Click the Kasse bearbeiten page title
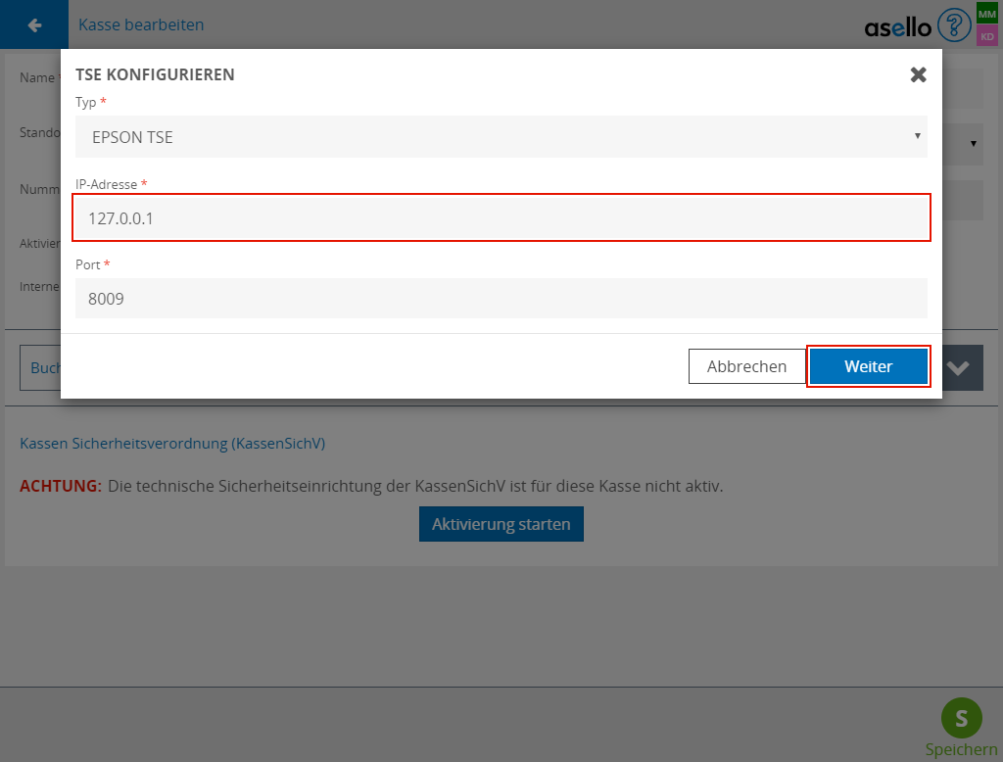 coord(141,24)
